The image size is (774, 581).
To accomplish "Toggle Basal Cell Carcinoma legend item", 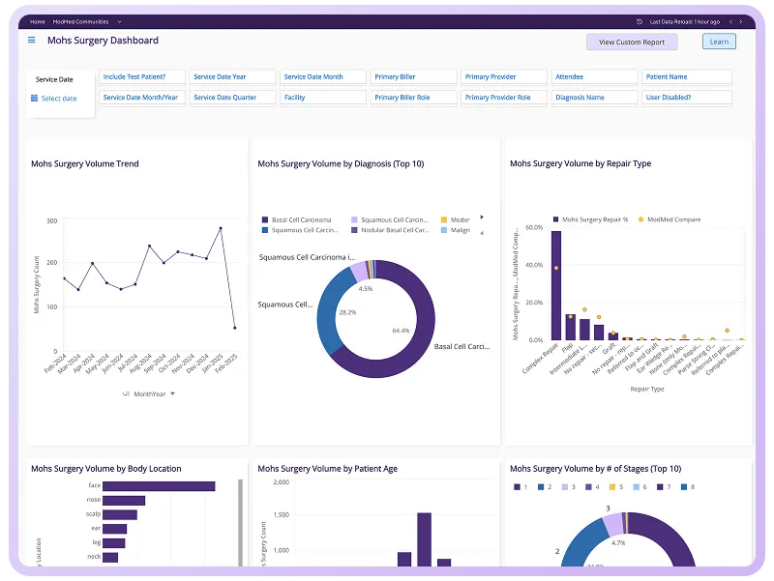I will tap(297, 219).
